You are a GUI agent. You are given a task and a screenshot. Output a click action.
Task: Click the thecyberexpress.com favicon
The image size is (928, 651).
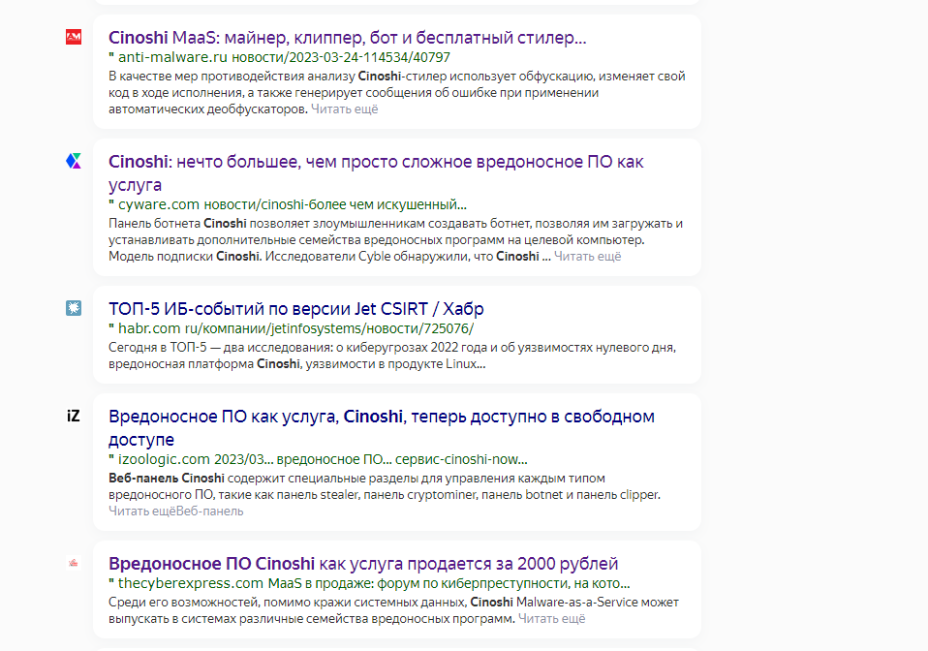74,563
